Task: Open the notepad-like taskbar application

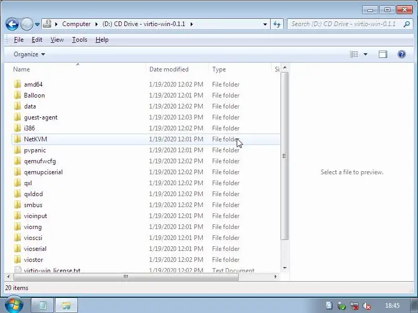Action: coord(43,305)
